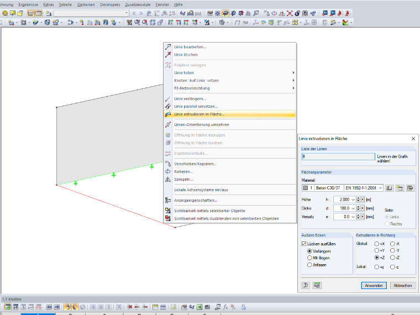Click Linien-Orientierung umkehren entry
Image resolution: width=420 pixels, height=315 pixels.
(x=229, y=124)
